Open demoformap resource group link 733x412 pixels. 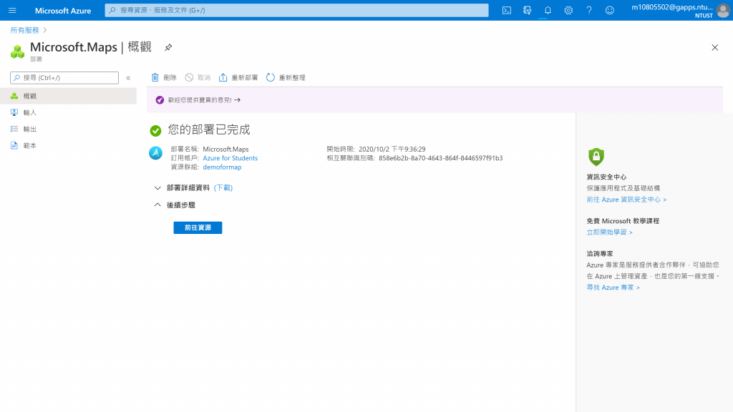click(x=222, y=167)
